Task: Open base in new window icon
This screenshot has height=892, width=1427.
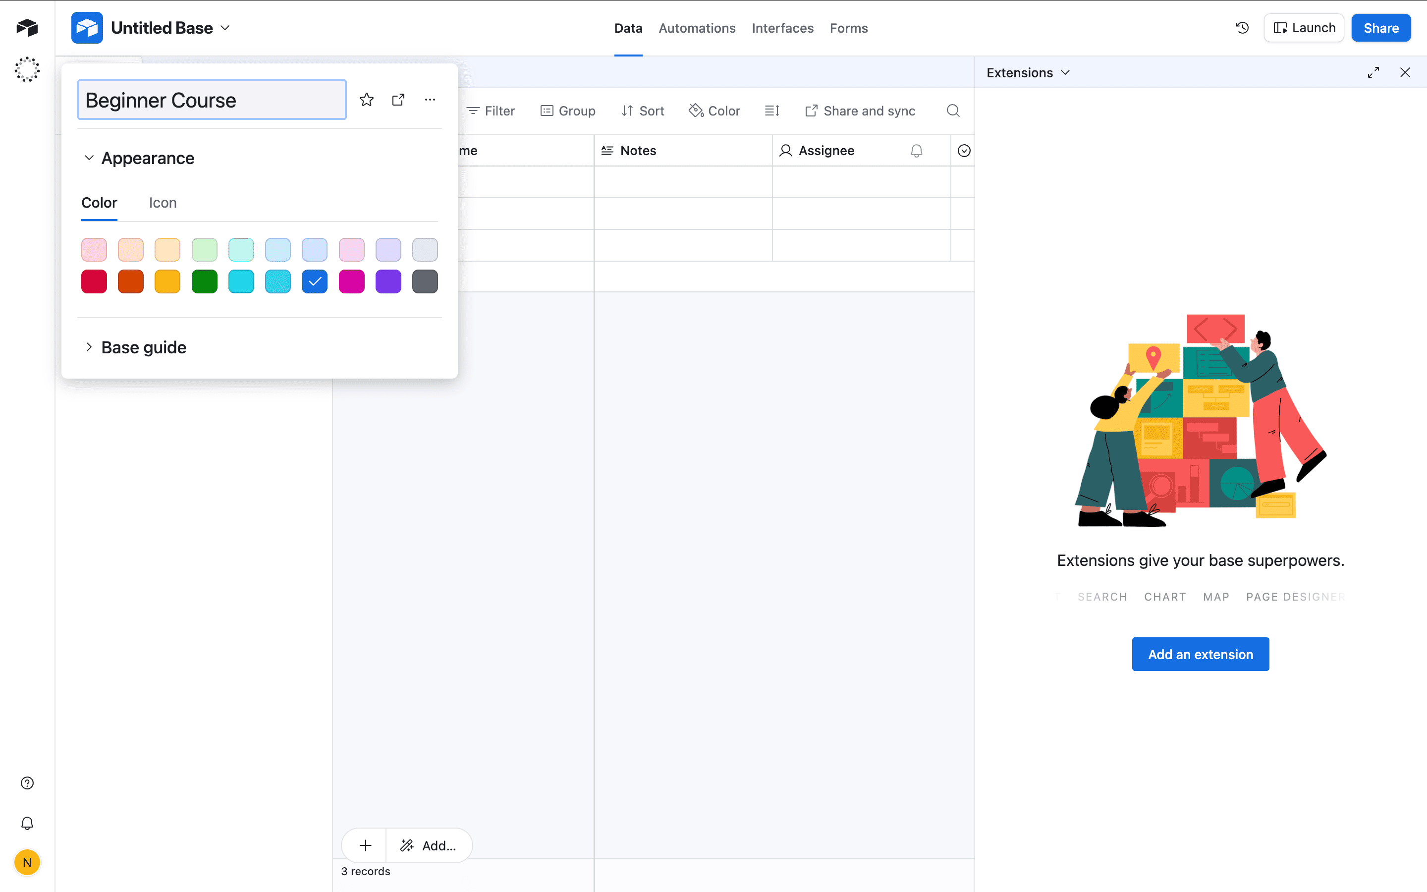Action: (x=398, y=99)
